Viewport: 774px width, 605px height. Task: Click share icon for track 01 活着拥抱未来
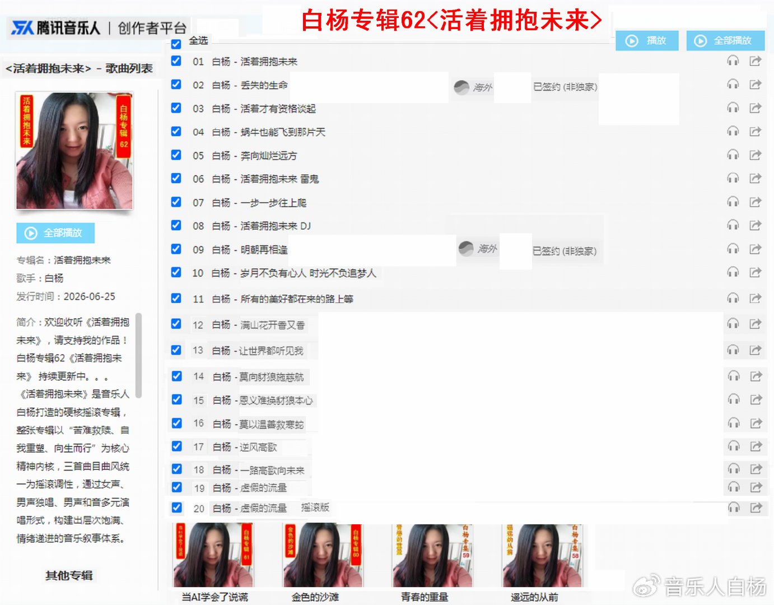point(756,61)
